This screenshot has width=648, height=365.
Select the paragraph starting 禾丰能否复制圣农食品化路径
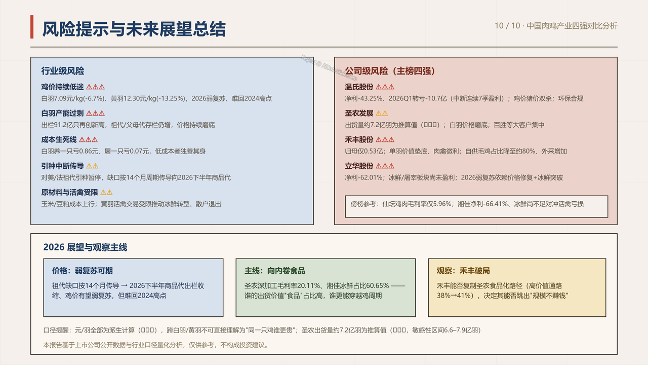tap(503, 290)
